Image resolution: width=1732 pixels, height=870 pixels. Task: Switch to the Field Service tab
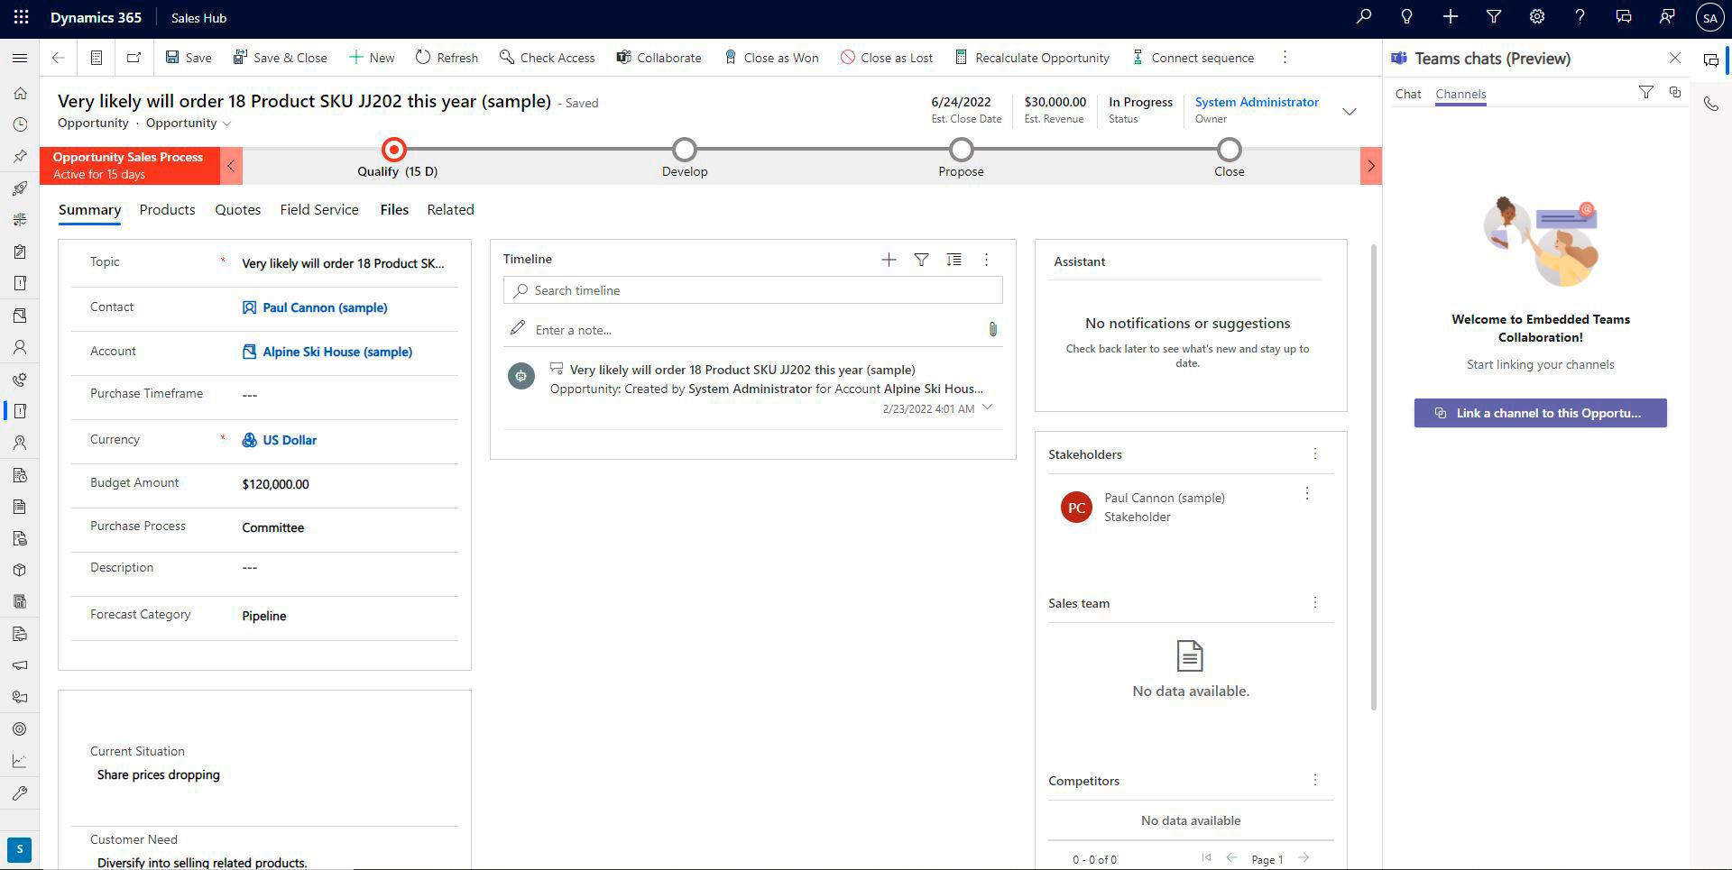[x=319, y=210]
